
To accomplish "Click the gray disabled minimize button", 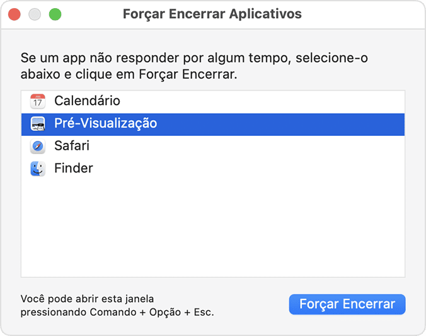I will pyautogui.click(x=35, y=14).
